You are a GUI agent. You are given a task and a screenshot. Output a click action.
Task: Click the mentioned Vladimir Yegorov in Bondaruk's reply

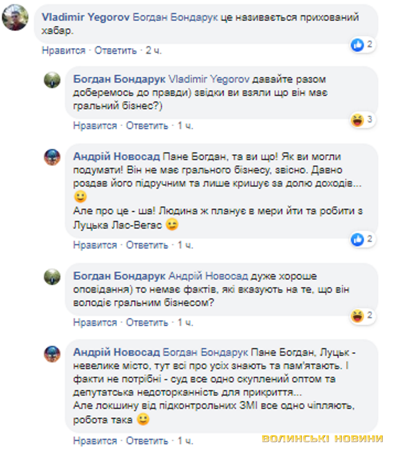pyautogui.click(x=209, y=79)
